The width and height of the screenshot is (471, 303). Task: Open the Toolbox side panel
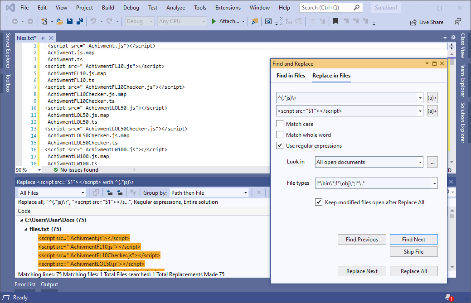coord(8,83)
